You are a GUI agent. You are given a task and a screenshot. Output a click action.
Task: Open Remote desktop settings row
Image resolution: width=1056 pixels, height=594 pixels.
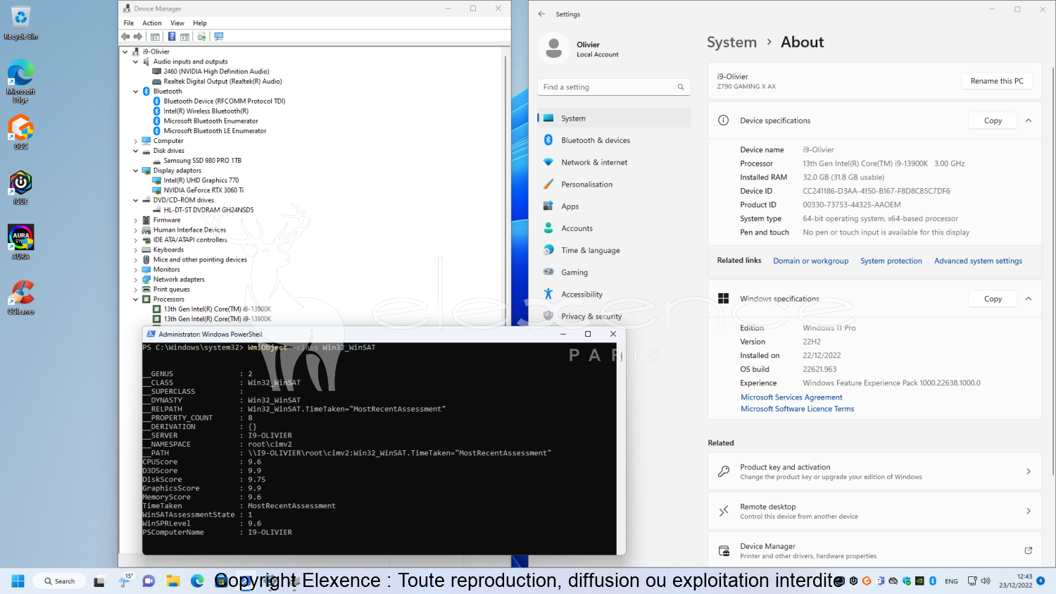click(x=874, y=511)
